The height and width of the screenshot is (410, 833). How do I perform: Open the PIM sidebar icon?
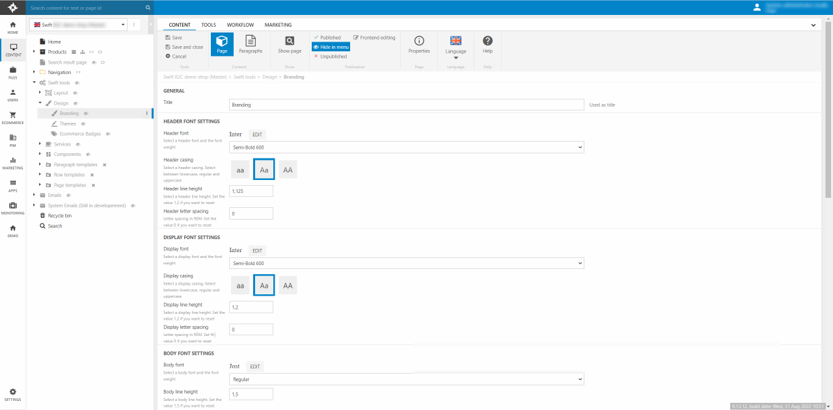pos(12,140)
